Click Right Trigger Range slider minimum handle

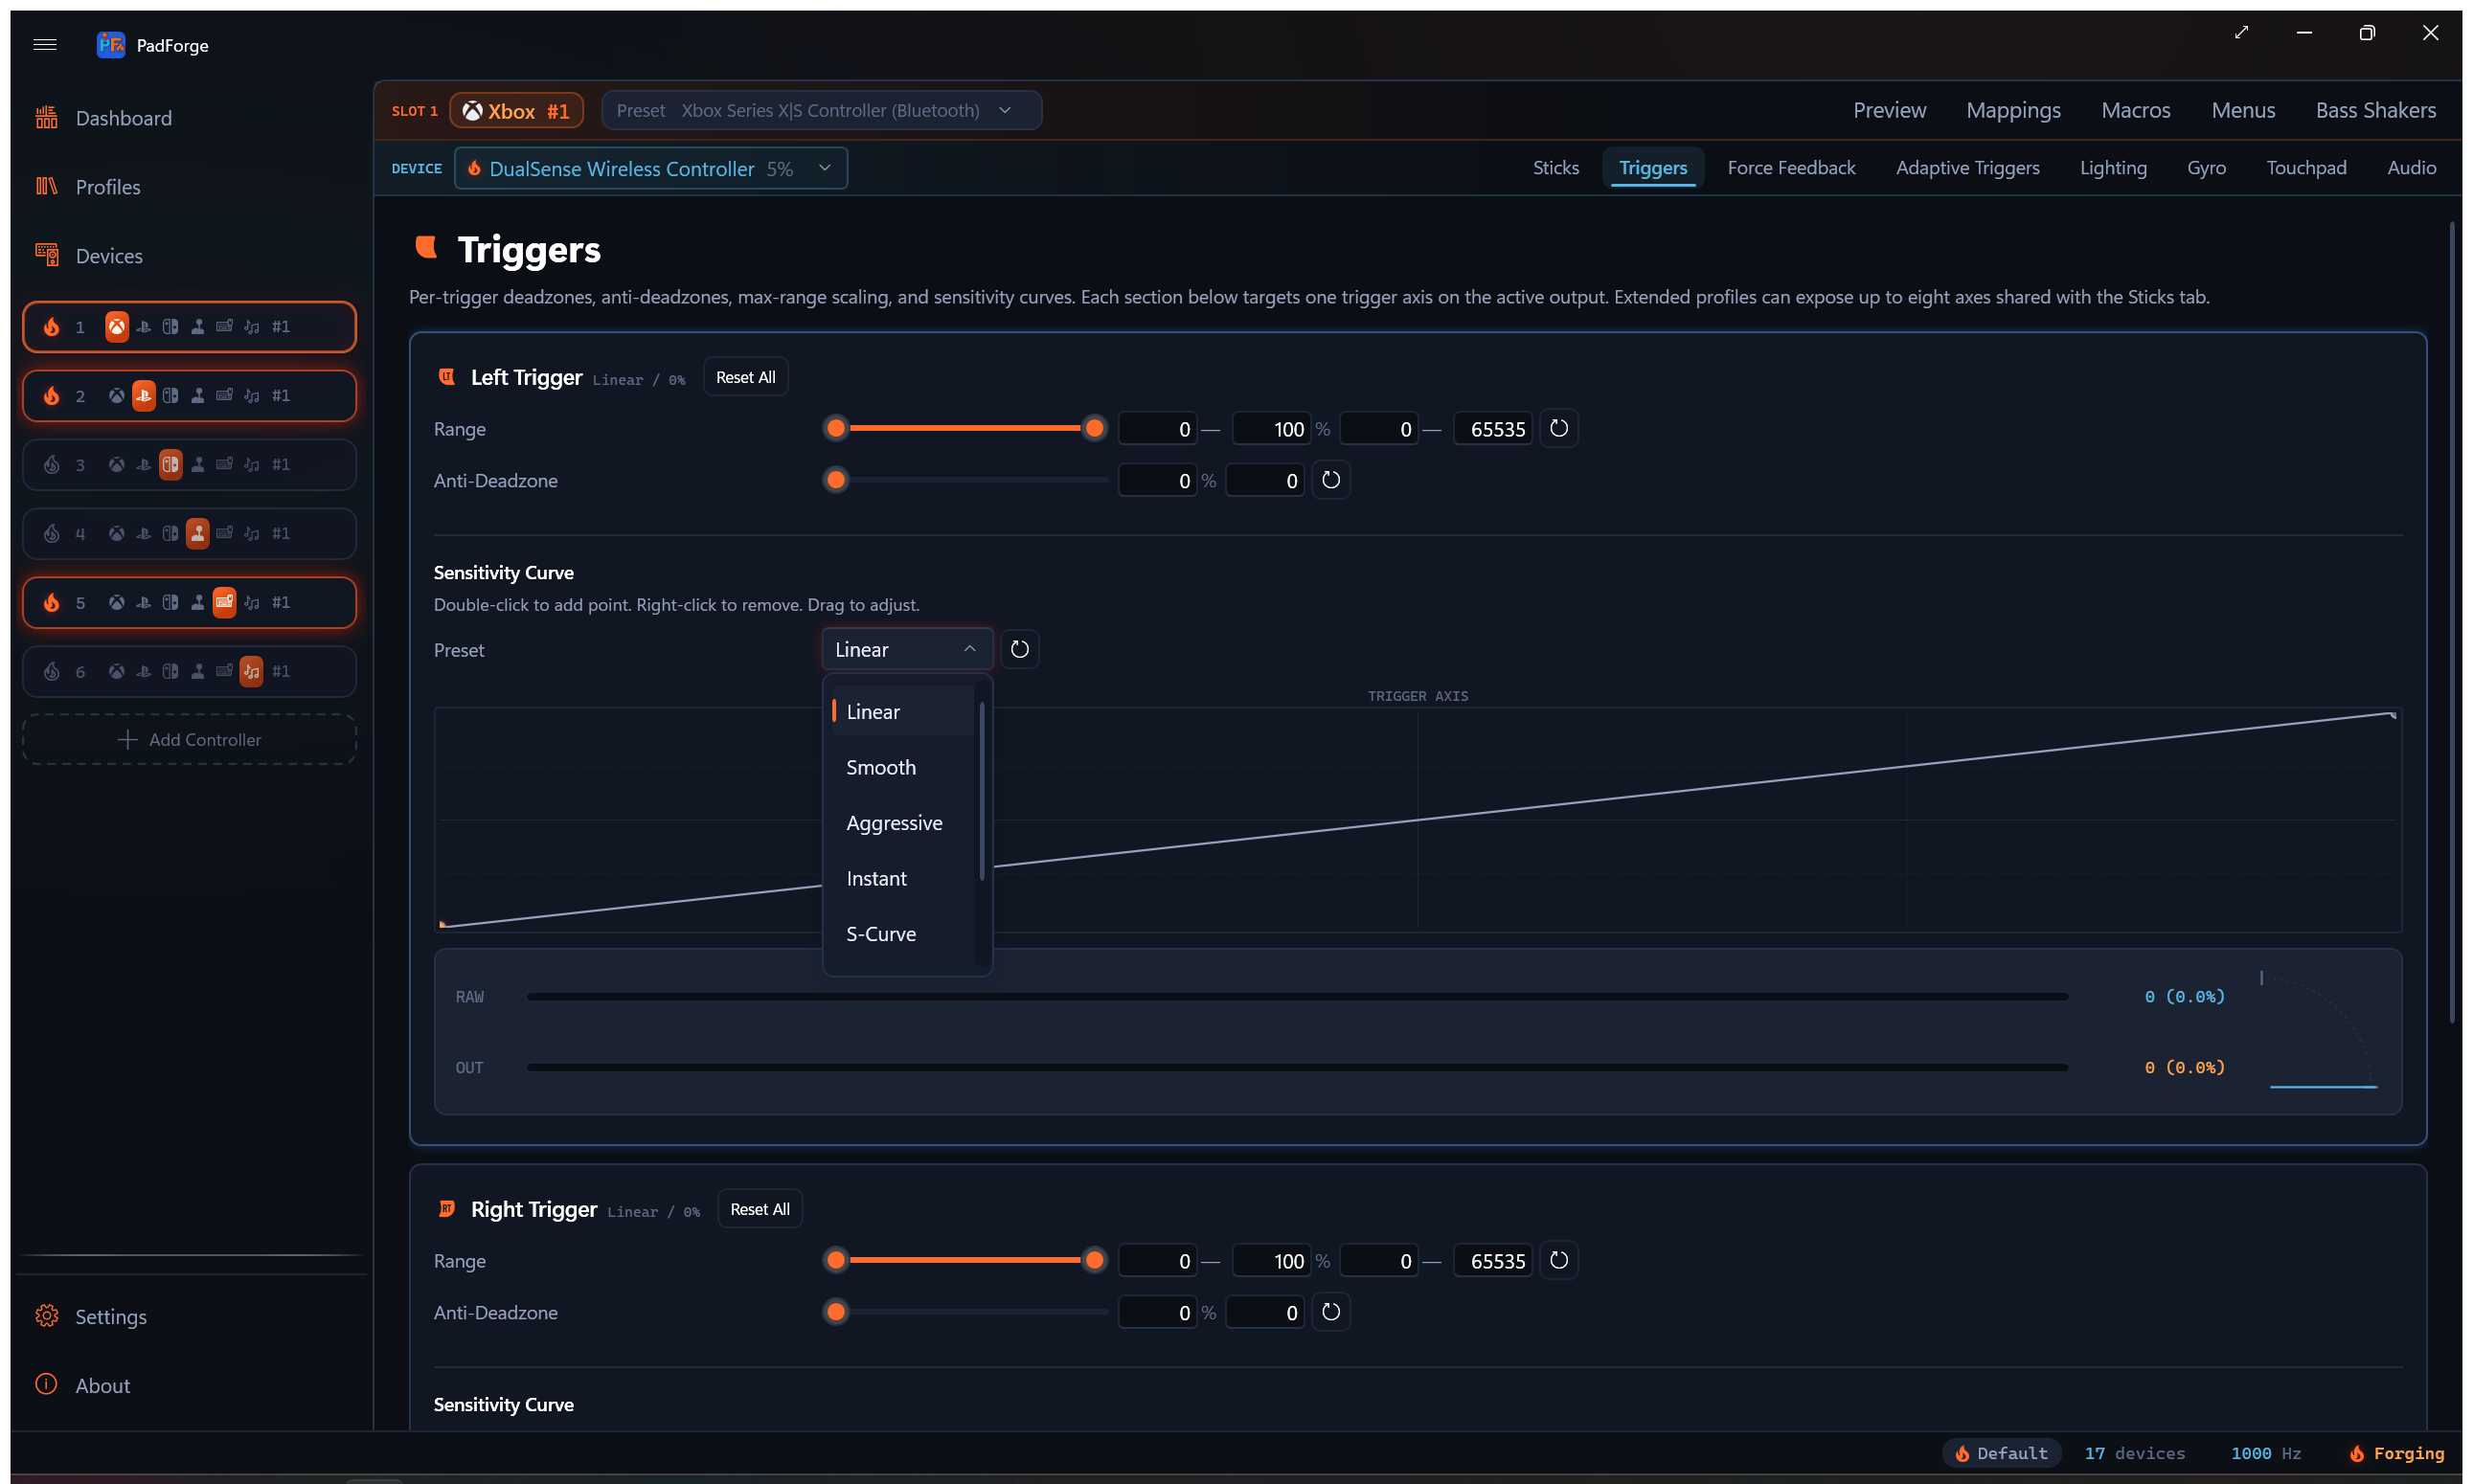836,1261
